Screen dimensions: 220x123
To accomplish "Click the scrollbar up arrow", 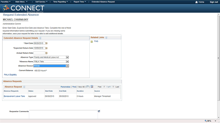I will point(219,14).
